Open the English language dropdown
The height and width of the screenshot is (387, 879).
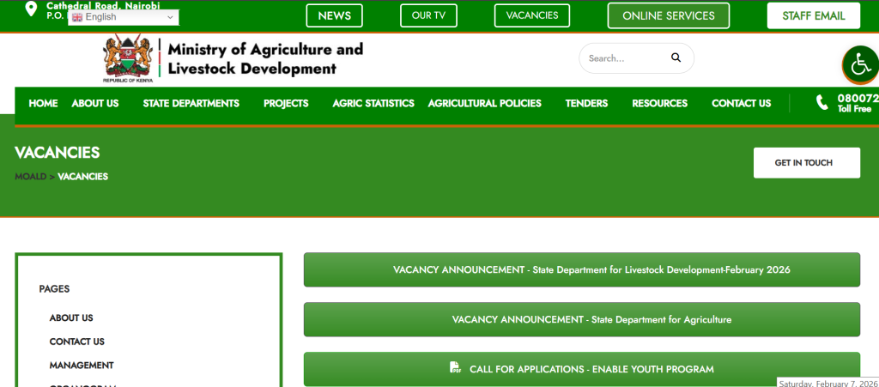(x=123, y=17)
